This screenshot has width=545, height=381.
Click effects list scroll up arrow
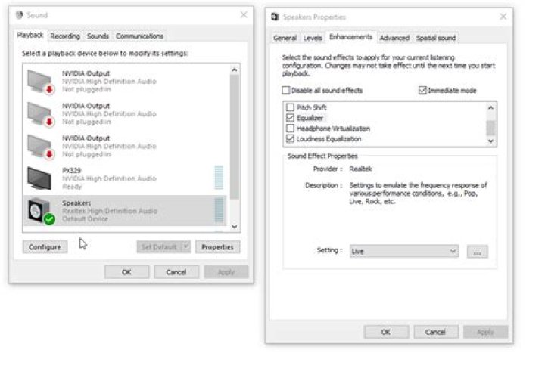(x=490, y=107)
